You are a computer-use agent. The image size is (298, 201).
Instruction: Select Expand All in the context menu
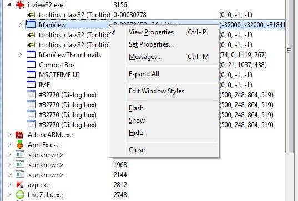click(164, 74)
